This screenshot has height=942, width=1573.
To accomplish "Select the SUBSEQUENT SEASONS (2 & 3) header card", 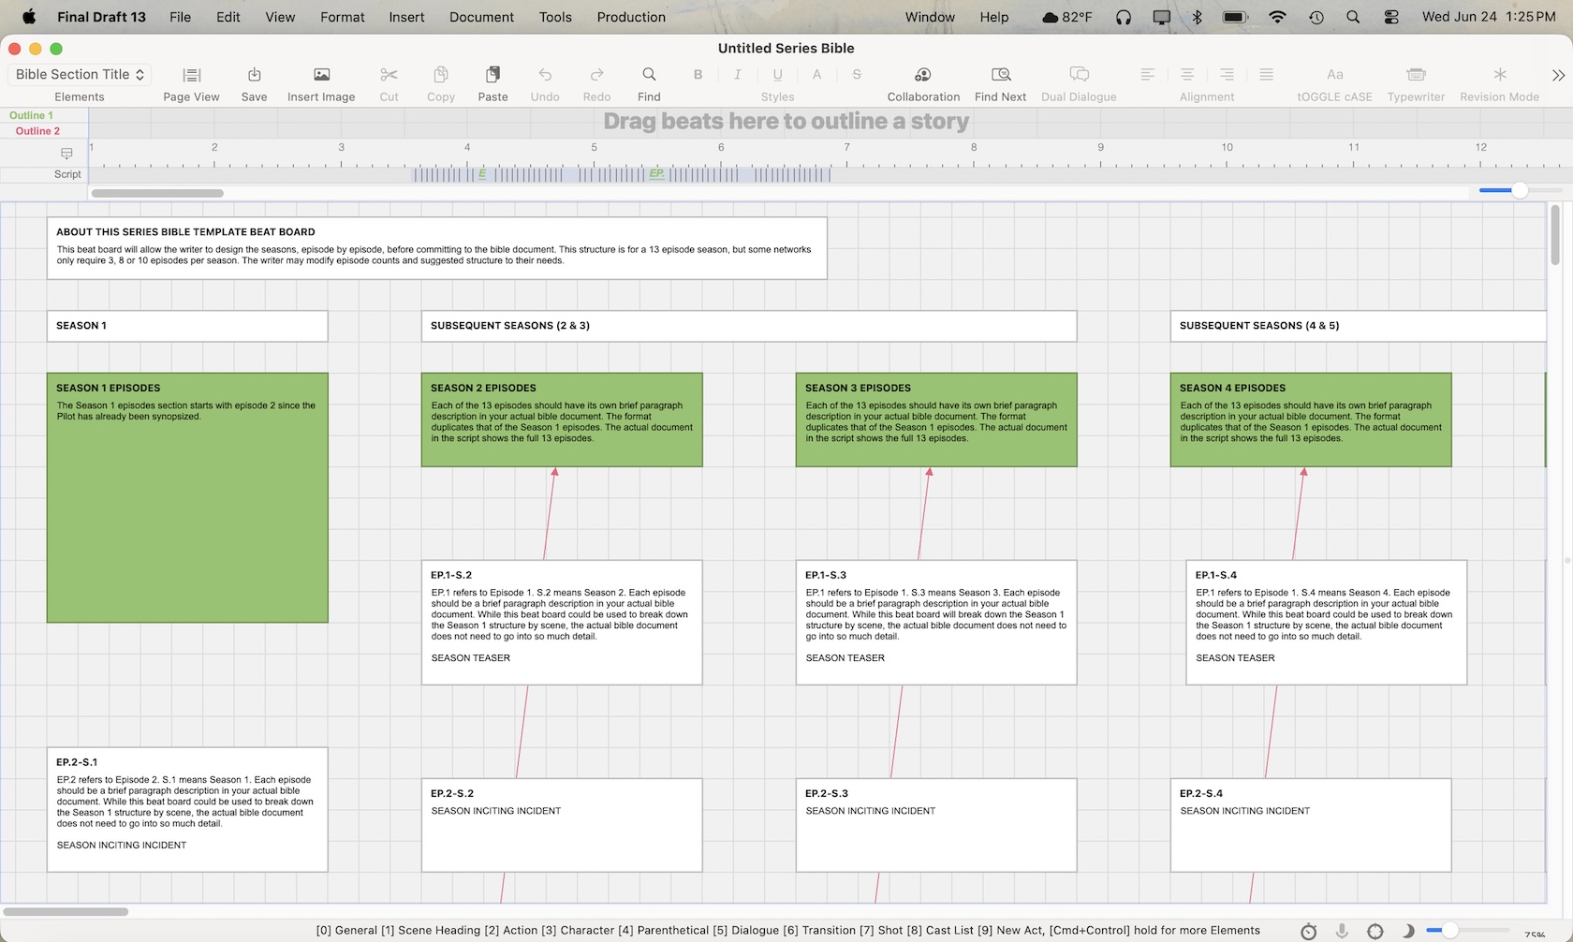I will [749, 326].
